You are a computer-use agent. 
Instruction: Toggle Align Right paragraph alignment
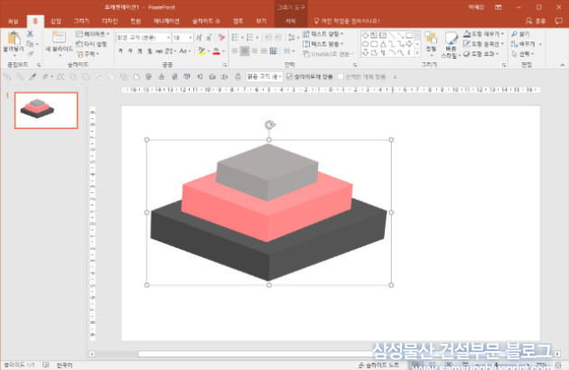[255, 51]
